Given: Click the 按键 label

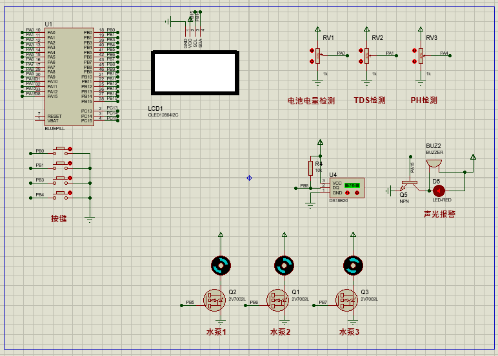Looking at the screenshot, I should pyautogui.click(x=59, y=218).
